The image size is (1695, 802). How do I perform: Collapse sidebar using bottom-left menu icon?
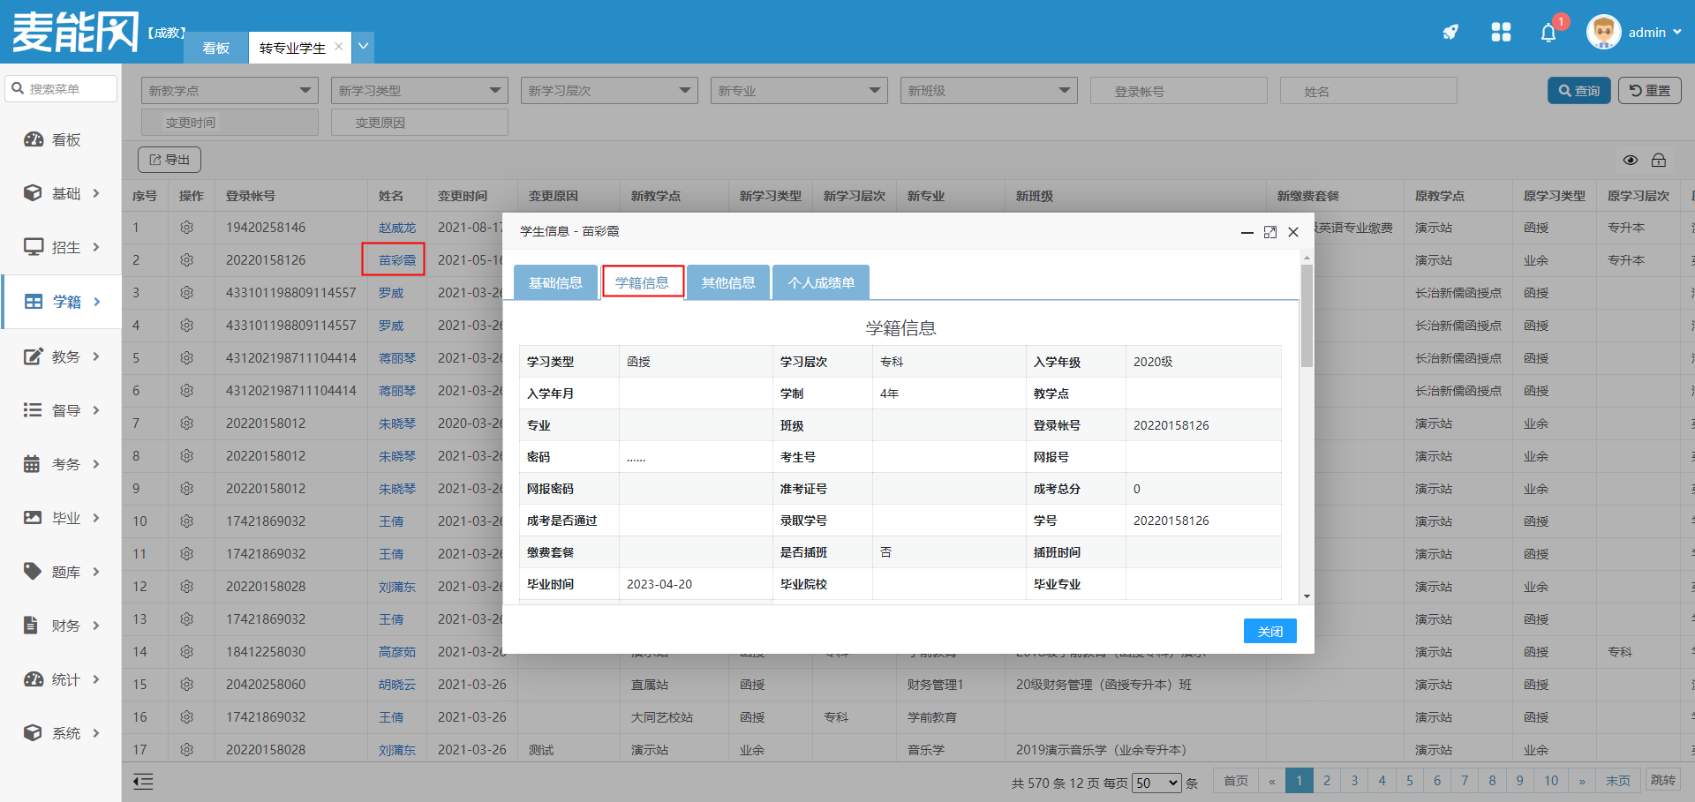tap(143, 782)
